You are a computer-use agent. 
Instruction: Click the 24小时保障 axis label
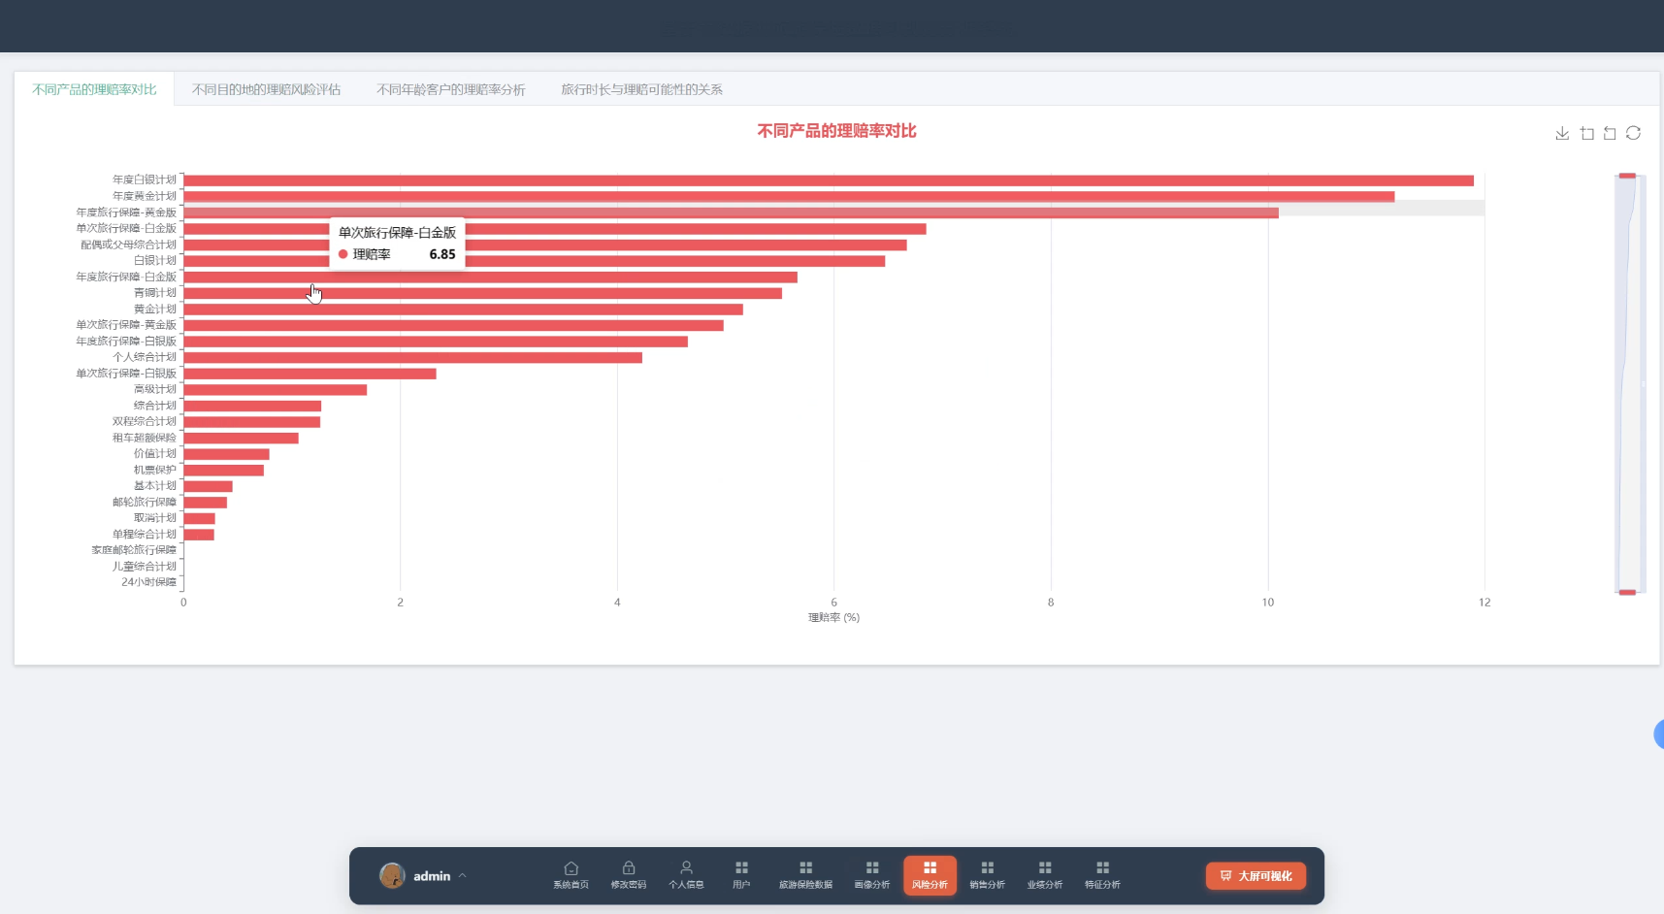148,582
